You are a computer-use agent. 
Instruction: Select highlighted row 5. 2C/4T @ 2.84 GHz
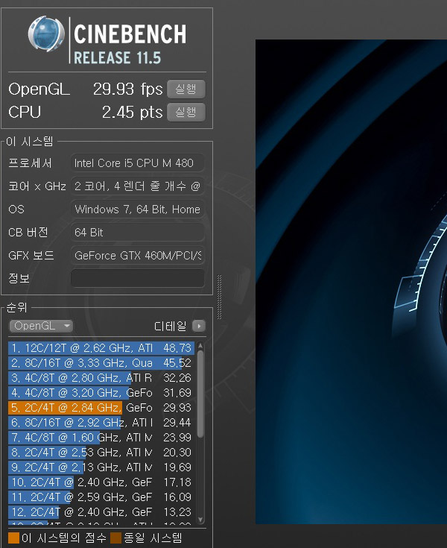click(x=101, y=408)
